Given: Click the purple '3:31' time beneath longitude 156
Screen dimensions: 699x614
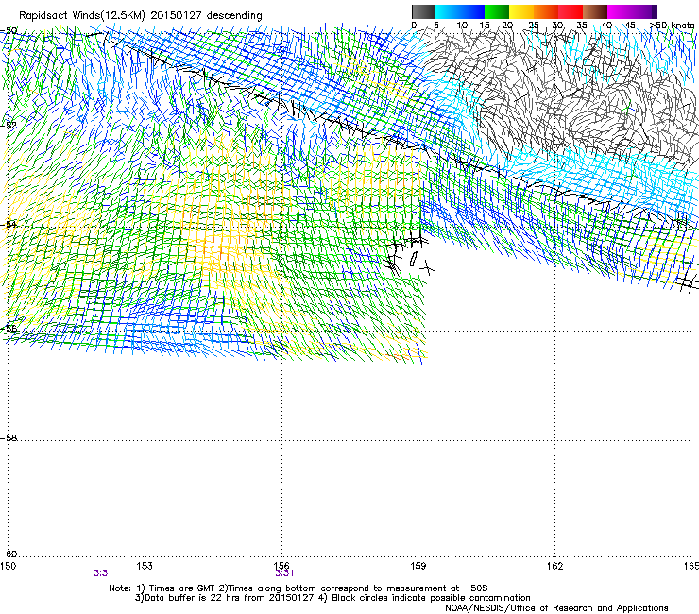Looking at the screenshot, I should (284, 573).
